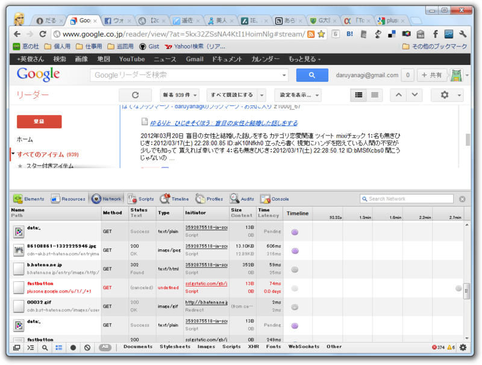Open Gmail from Google bar

coord(195,59)
